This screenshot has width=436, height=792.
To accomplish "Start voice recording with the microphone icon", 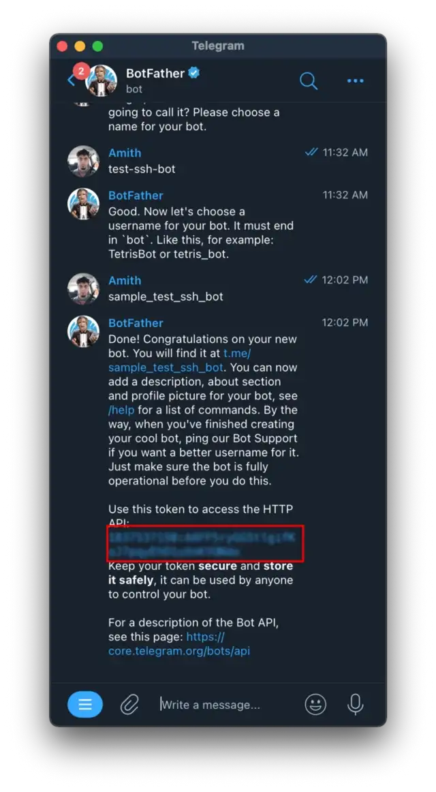I will [x=355, y=704].
